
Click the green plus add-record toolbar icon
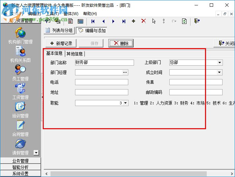click(x=134, y=21)
